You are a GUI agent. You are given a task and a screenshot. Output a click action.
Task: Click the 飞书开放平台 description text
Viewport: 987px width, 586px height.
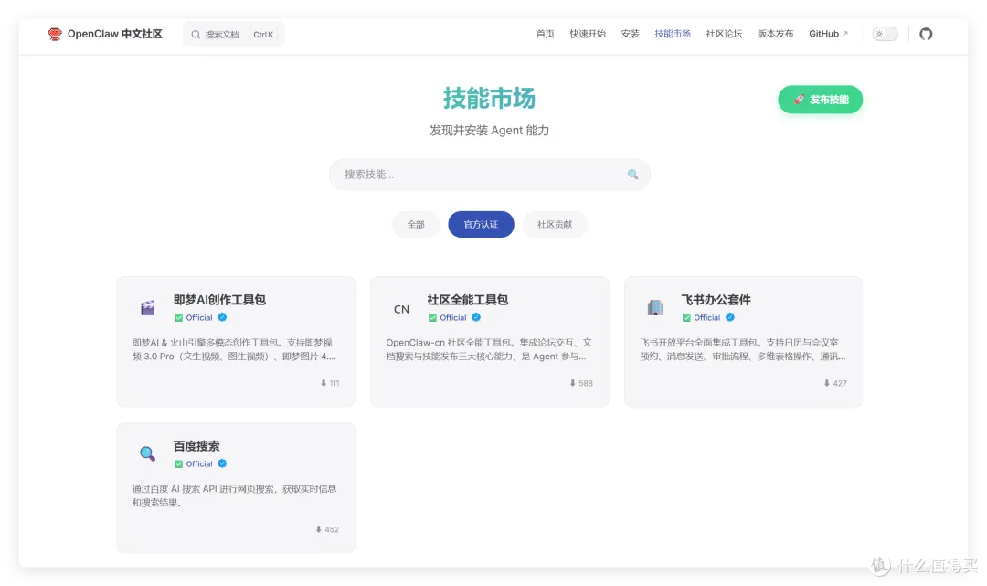tap(743, 349)
